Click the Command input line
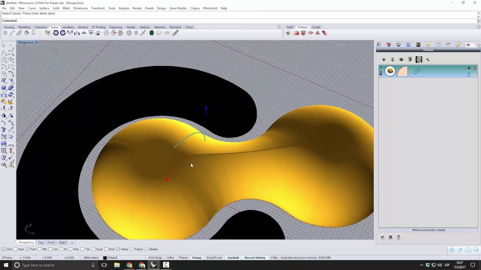481x270 pixels. (x=239, y=21)
